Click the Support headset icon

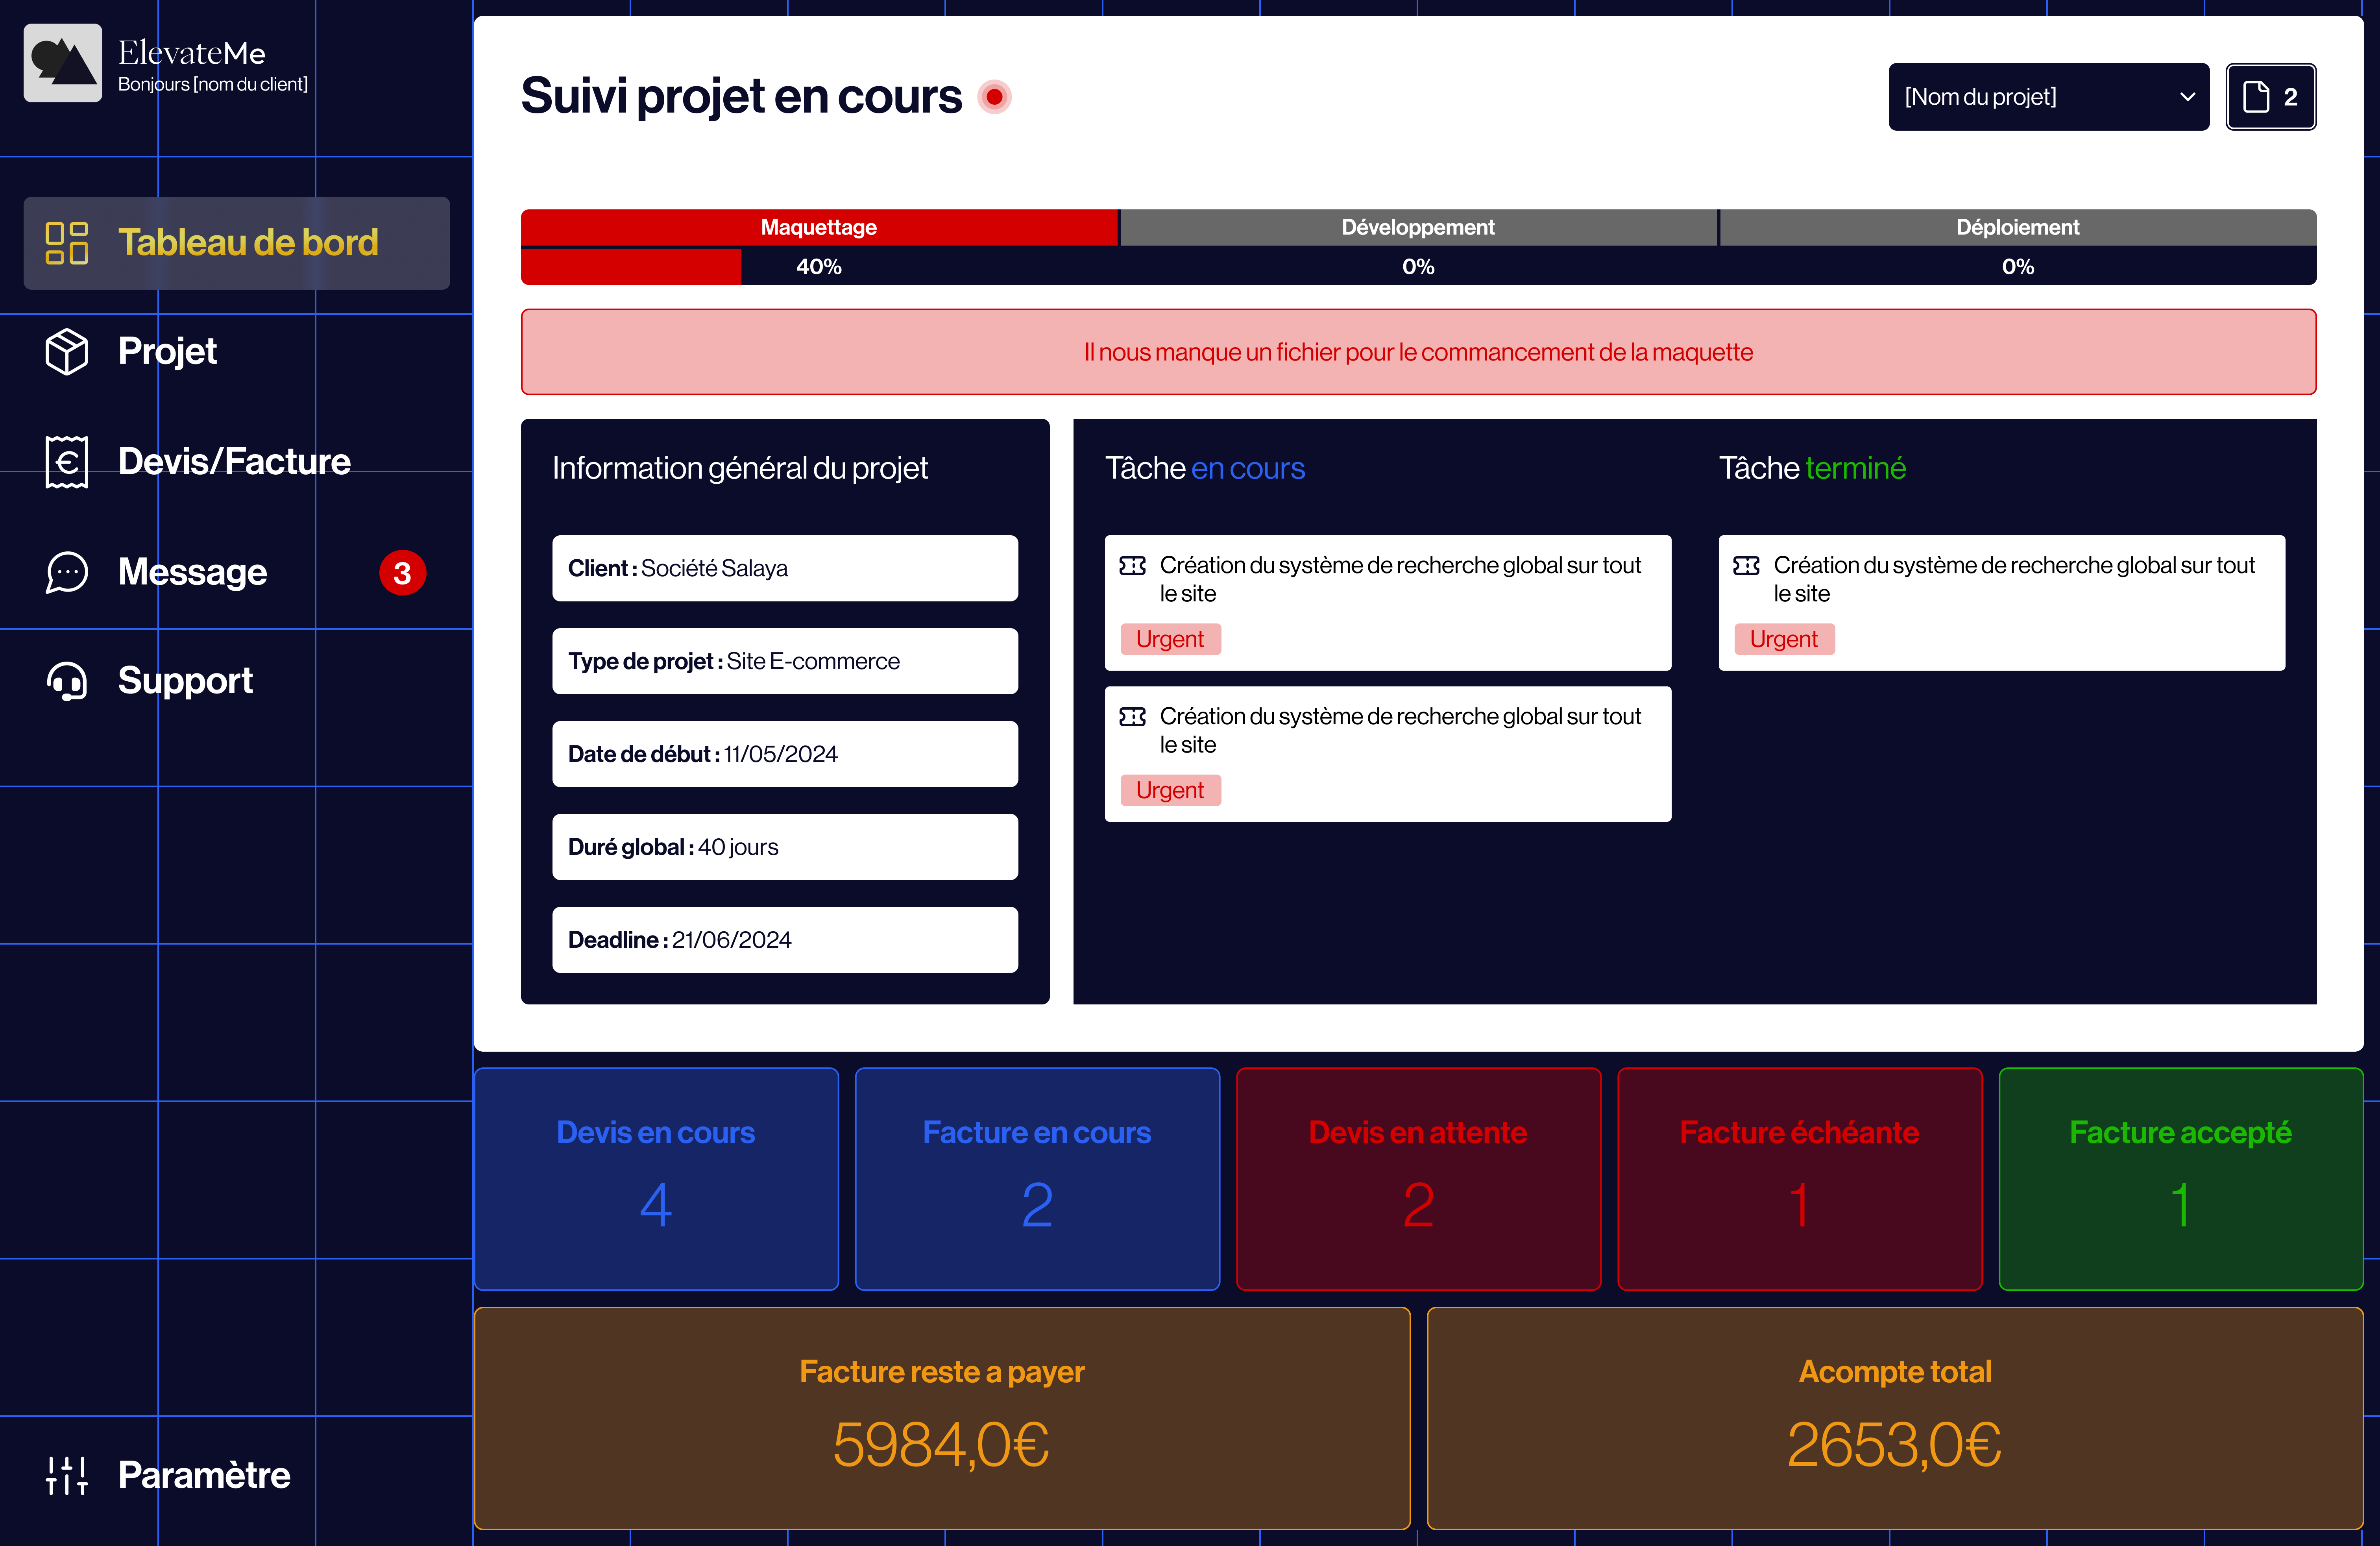[67, 681]
